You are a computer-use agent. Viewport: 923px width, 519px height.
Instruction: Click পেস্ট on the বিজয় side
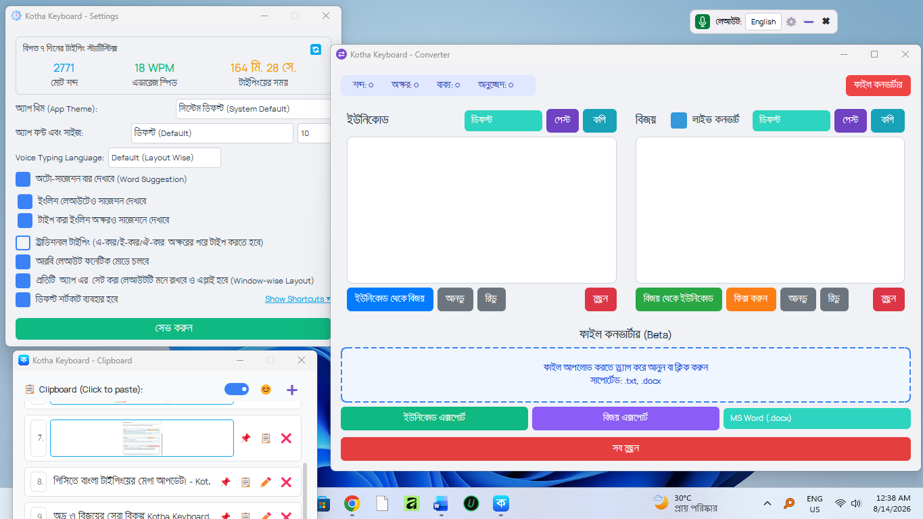[851, 121]
